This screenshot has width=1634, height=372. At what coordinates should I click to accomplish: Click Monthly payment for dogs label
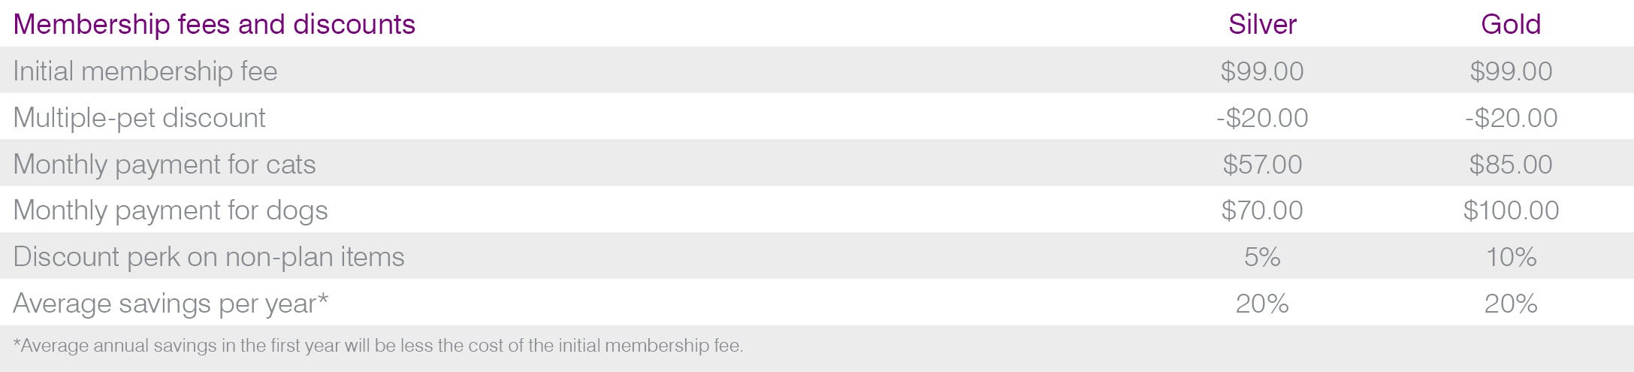point(171,210)
